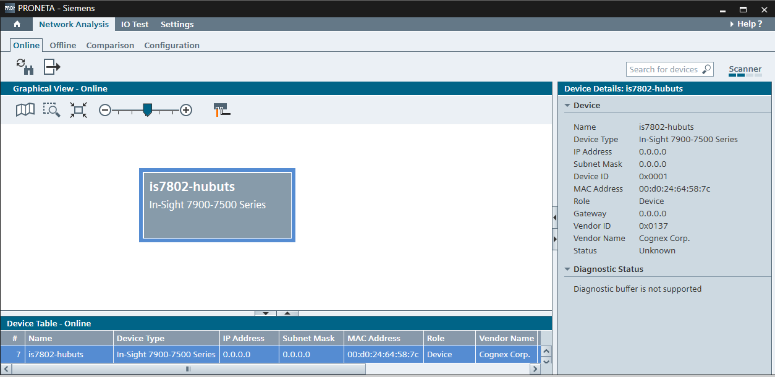The image size is (775, 377).
Task: Select the is7802-hubuts device node
Action: point(217,204)
